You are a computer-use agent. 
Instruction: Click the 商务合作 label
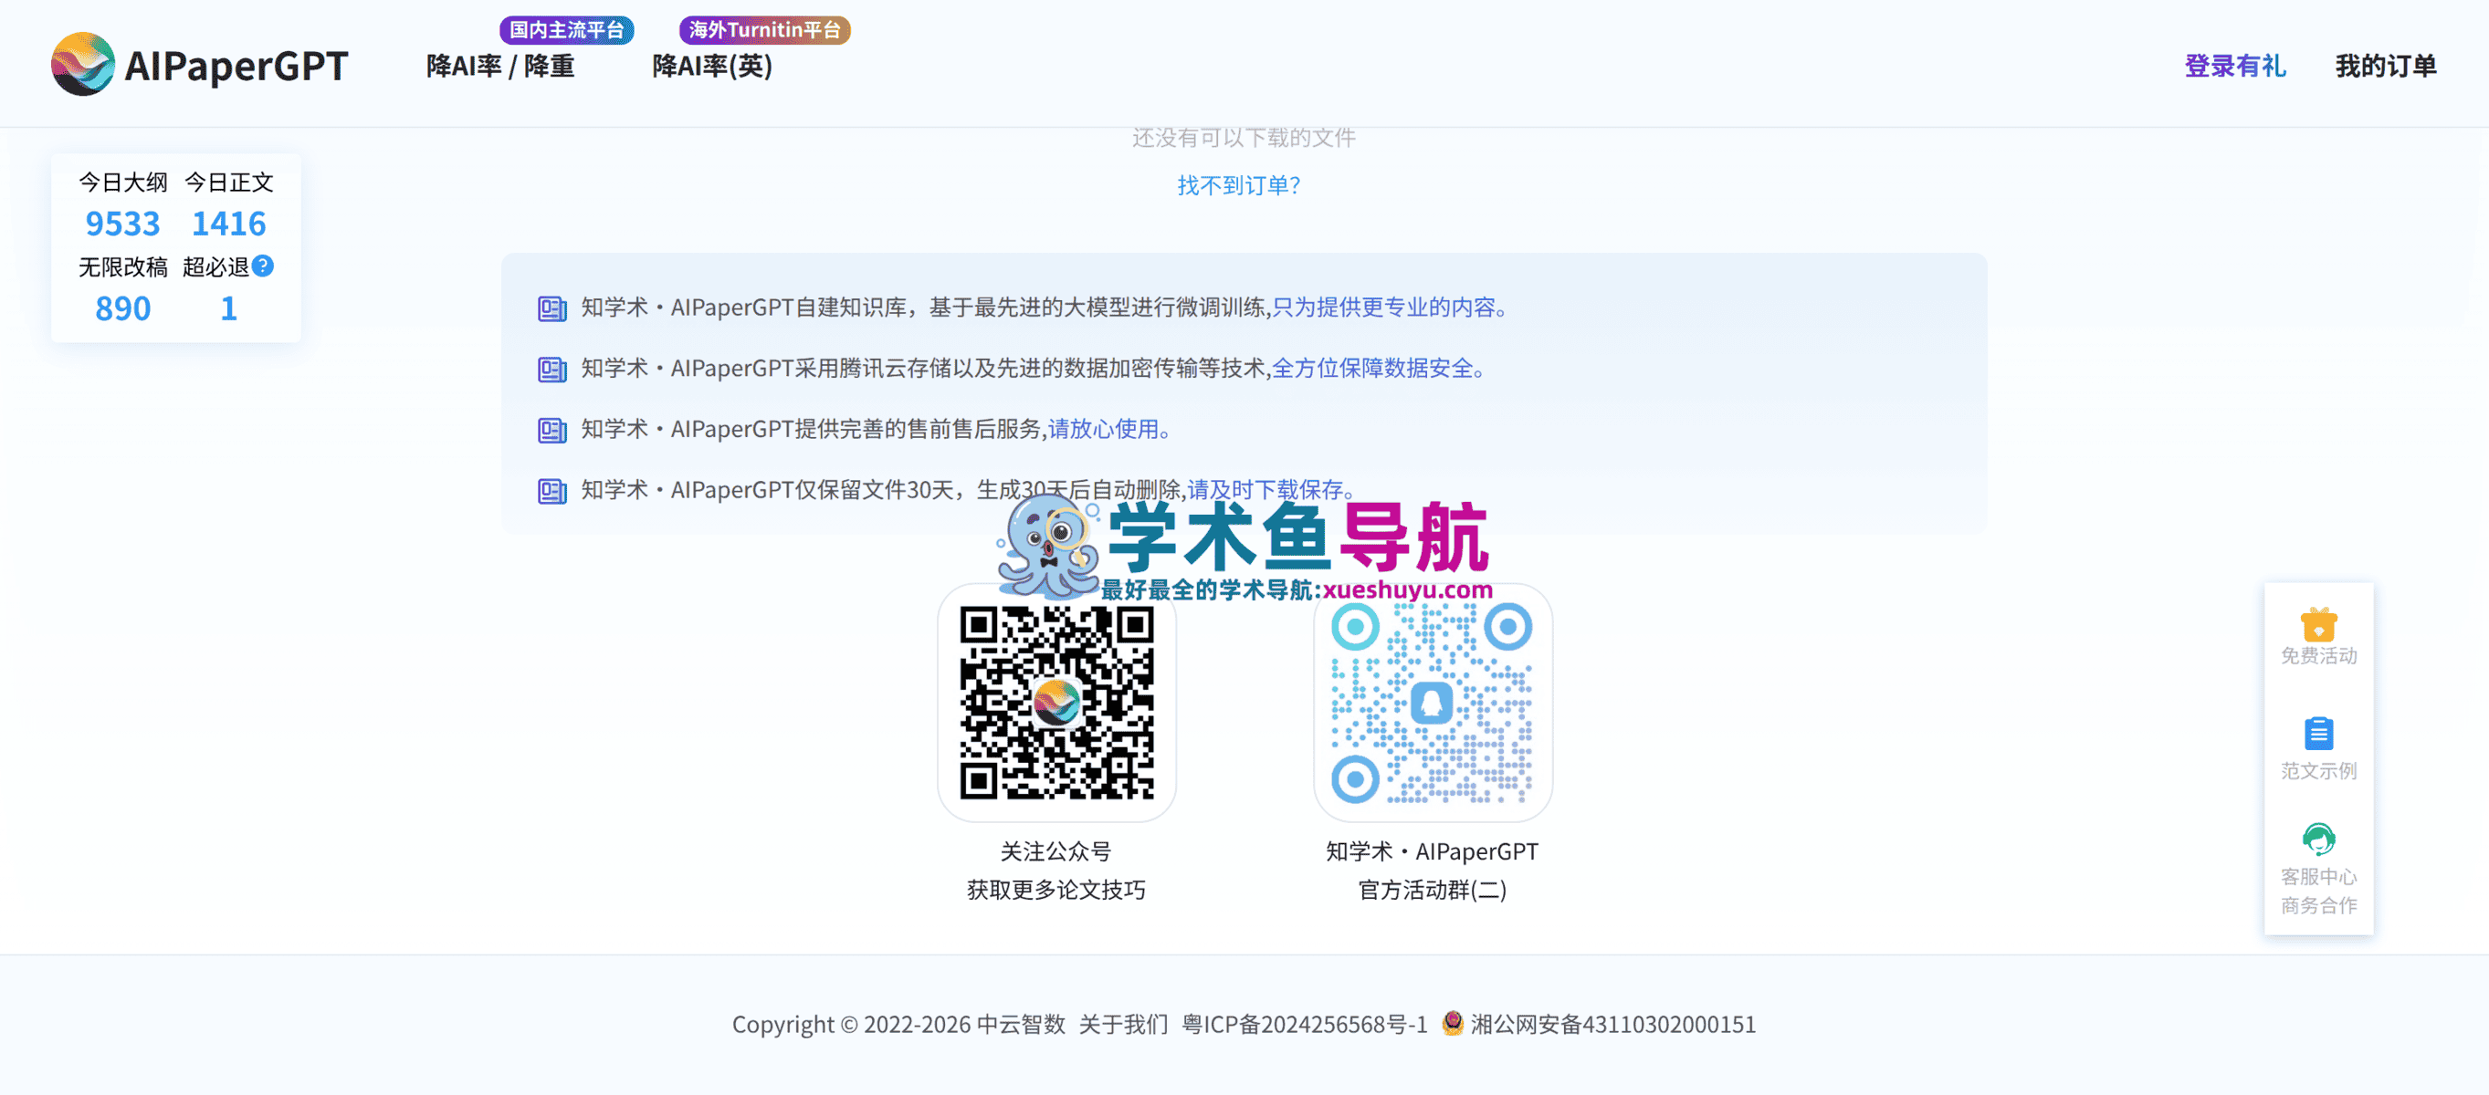coord(2318,905)
